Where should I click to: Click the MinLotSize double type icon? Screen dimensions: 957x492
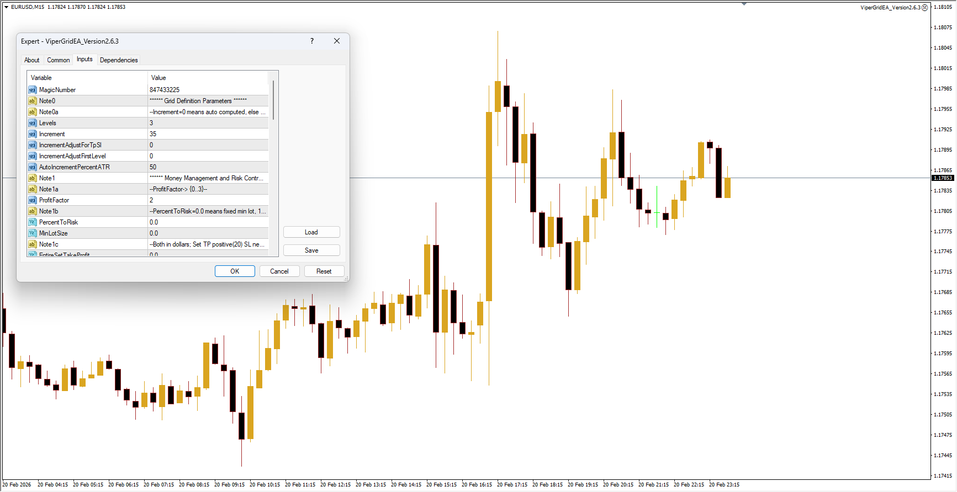(x=32, y=233)
